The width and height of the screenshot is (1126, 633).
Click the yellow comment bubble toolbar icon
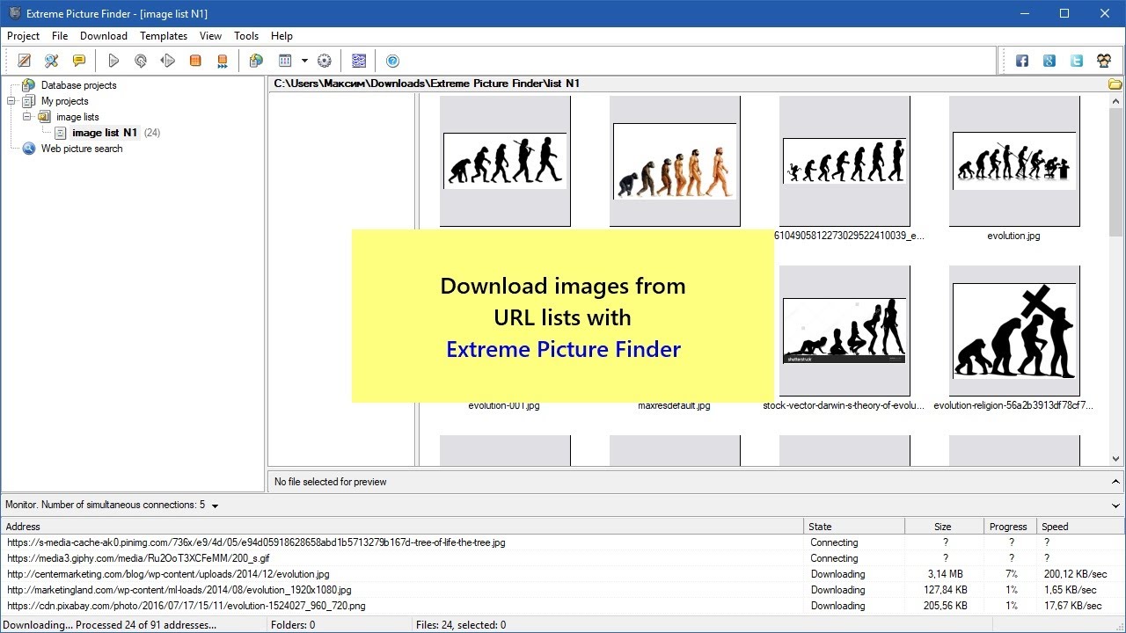[79, 61]
